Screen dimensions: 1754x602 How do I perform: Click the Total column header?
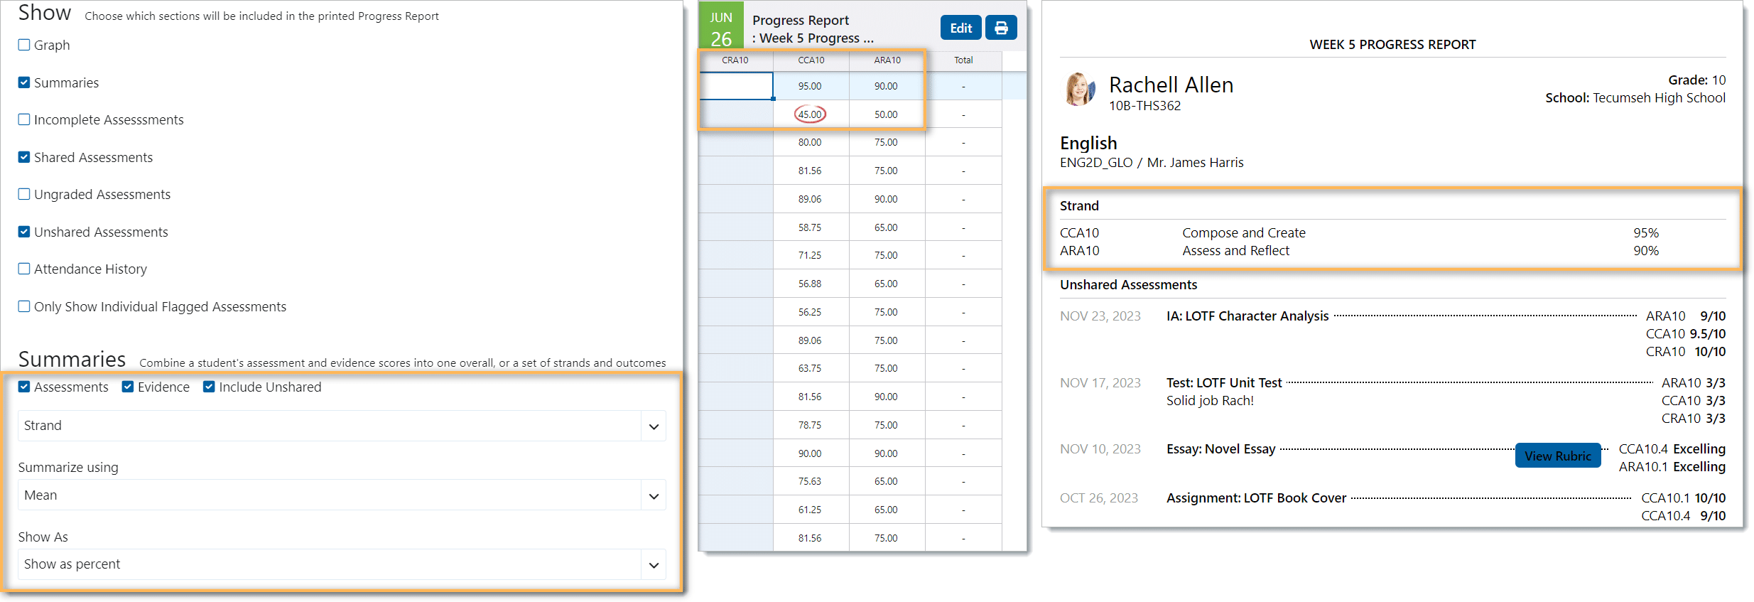tap(963, 60)
